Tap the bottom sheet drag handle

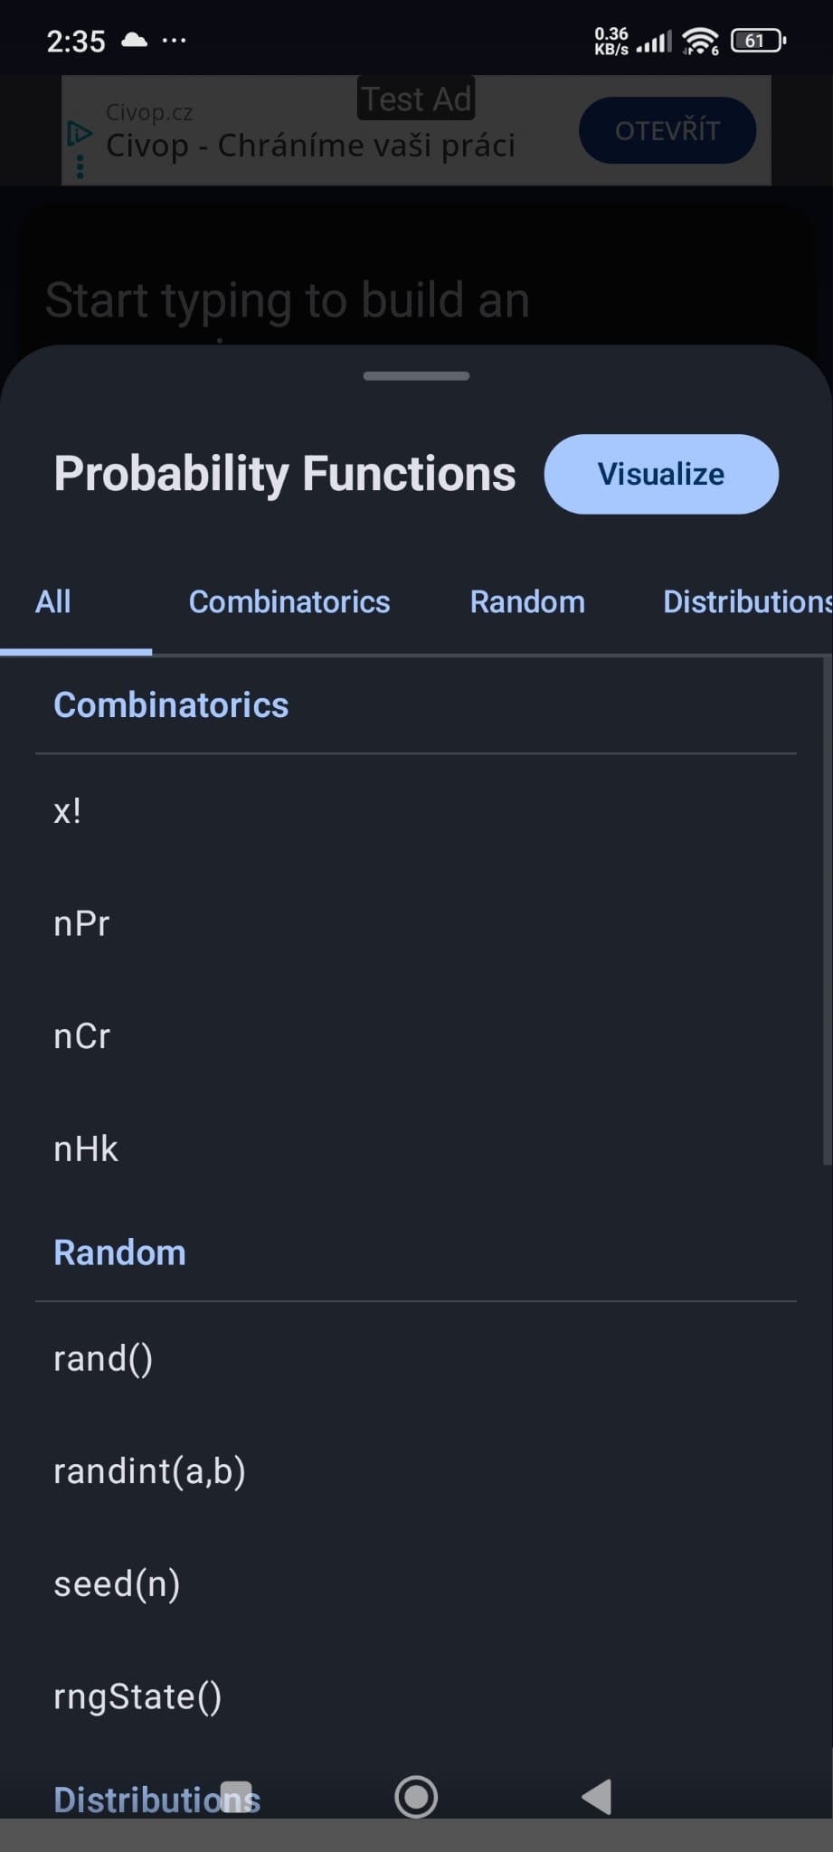[416, 376]
